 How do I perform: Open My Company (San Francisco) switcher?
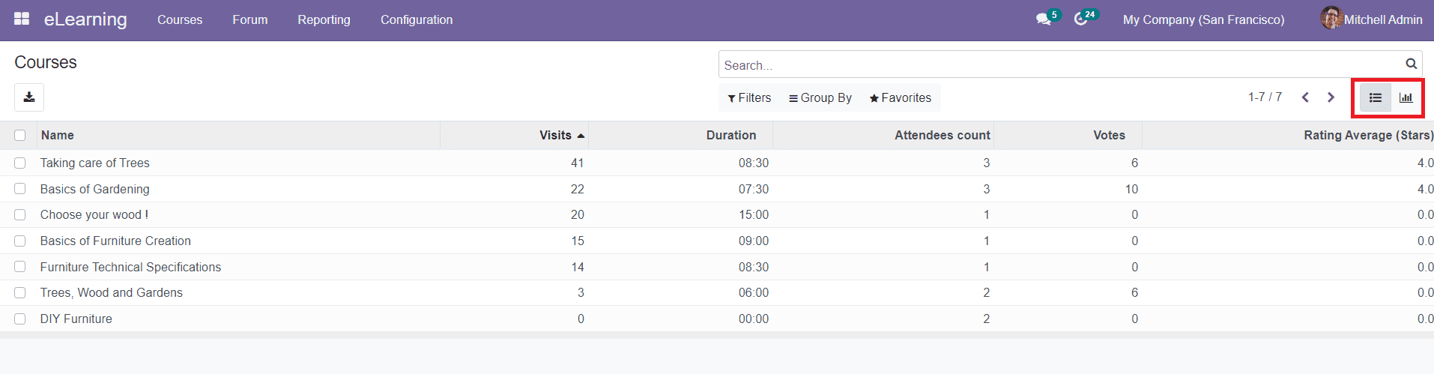pyautogui.click(x=1203, y=19)
